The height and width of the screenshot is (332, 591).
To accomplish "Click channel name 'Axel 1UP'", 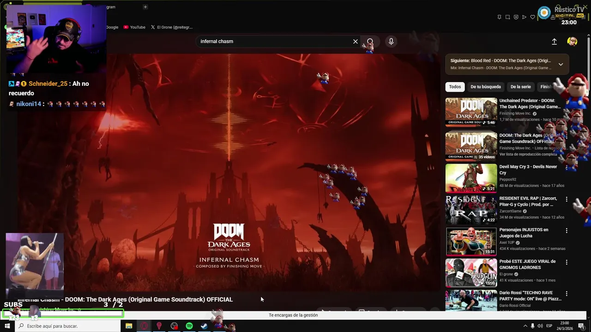I will (507, 243).
